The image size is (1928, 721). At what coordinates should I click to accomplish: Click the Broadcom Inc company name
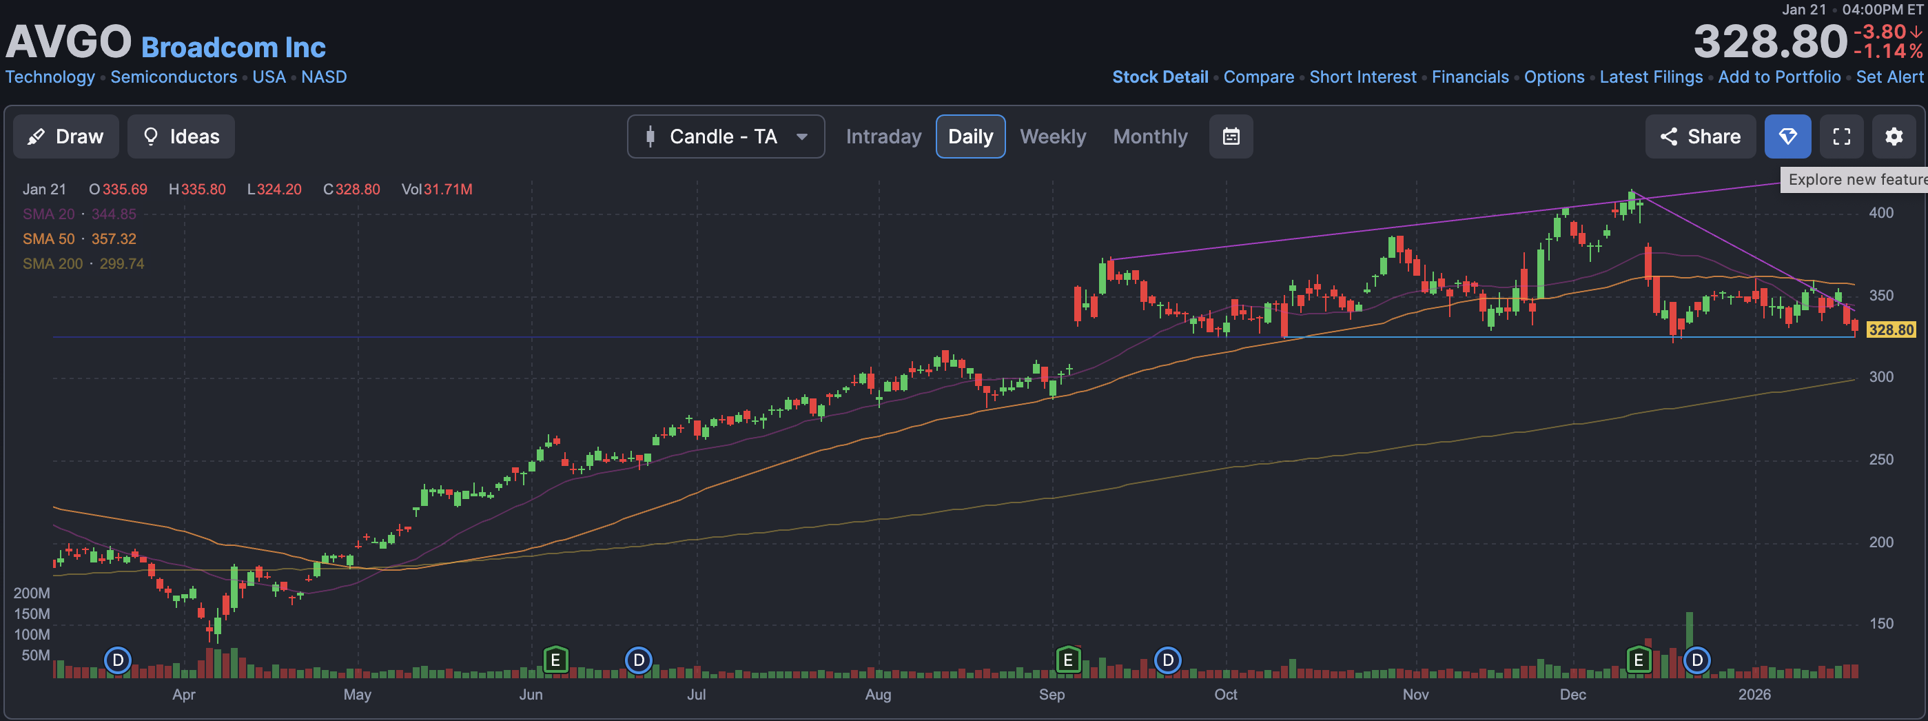(x=234, y=47)
